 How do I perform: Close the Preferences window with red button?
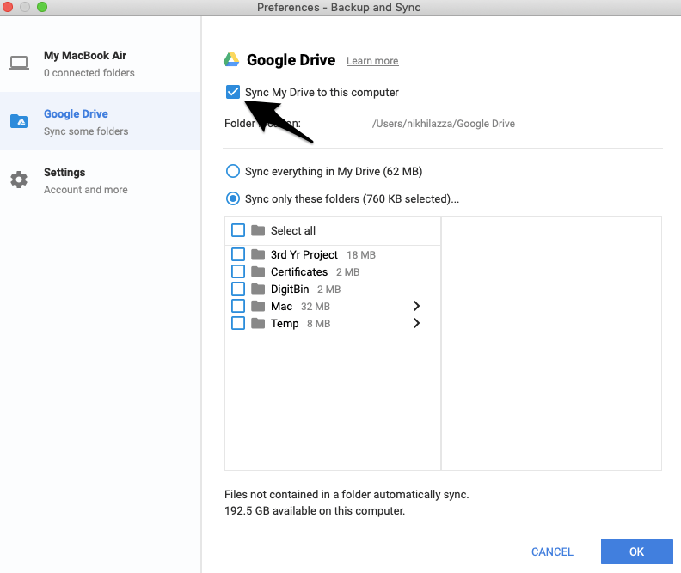point(8,7)
